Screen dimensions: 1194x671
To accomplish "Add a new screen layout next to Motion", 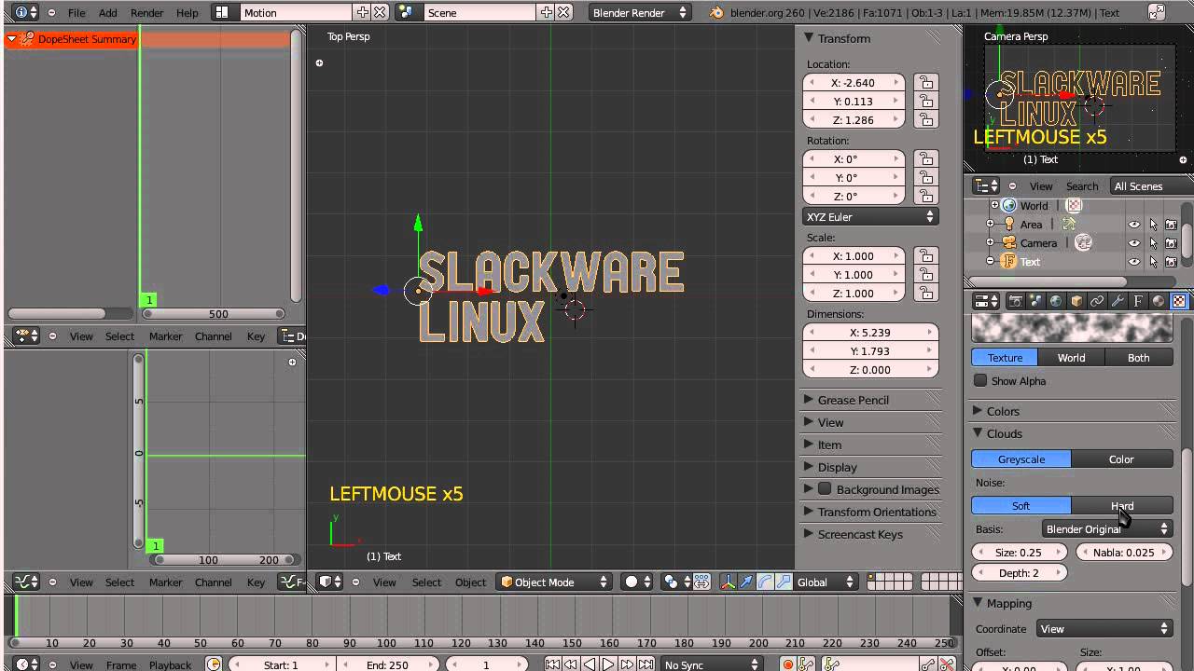I will point(363,12).
